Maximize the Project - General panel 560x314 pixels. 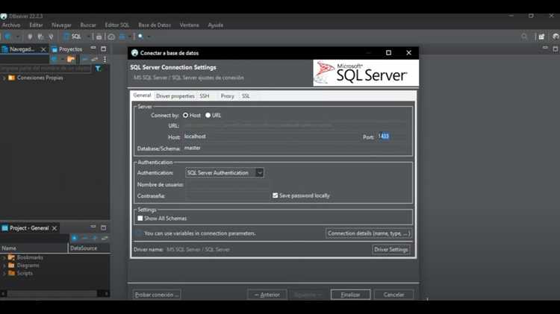tap(104, 227)
